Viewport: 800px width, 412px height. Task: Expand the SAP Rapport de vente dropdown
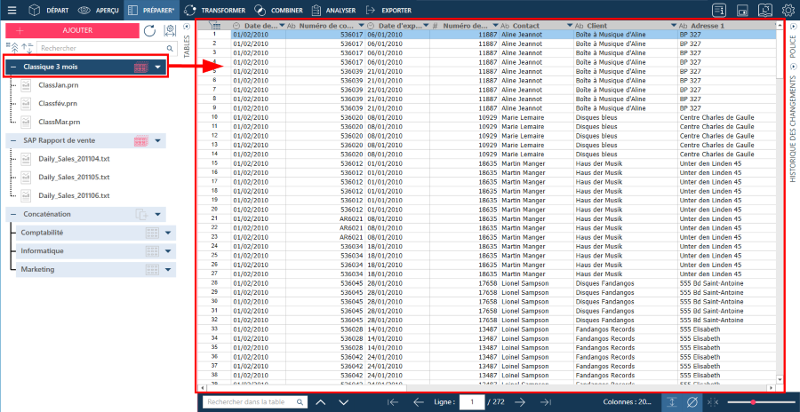(157, 141)
